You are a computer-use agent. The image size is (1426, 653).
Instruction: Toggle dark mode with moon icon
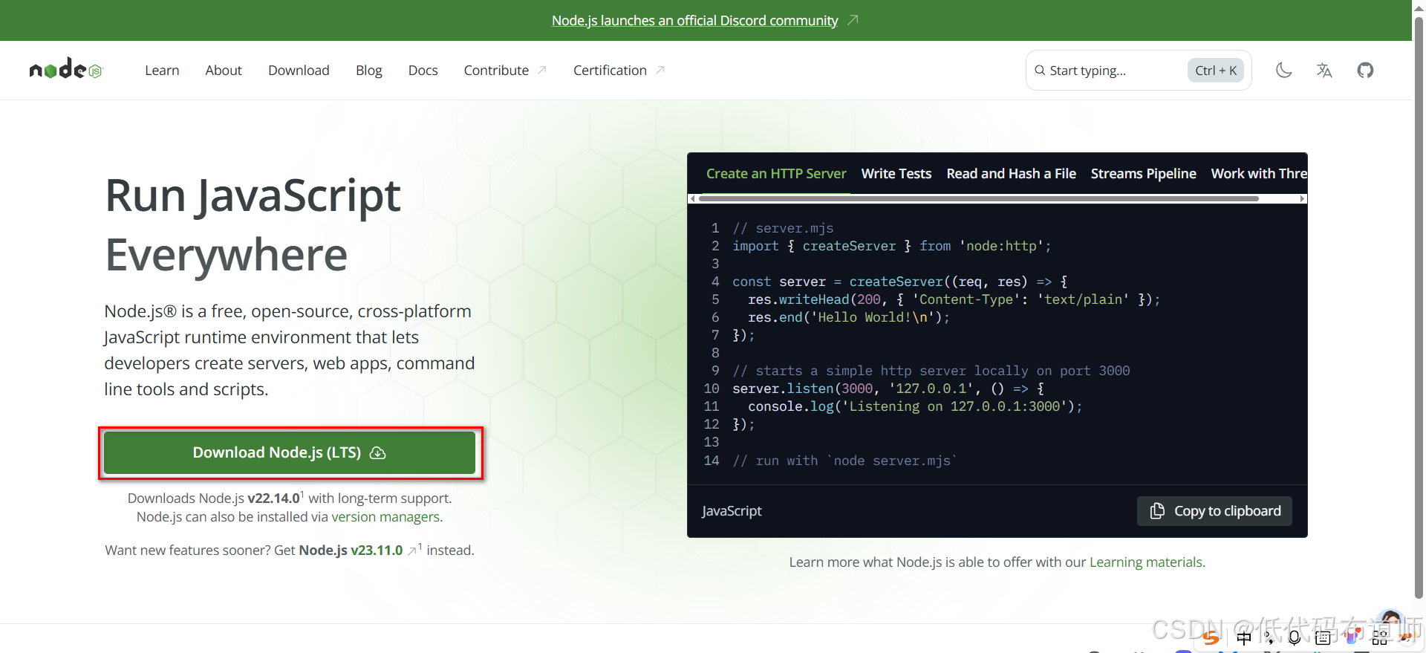tap(1283, 71)
